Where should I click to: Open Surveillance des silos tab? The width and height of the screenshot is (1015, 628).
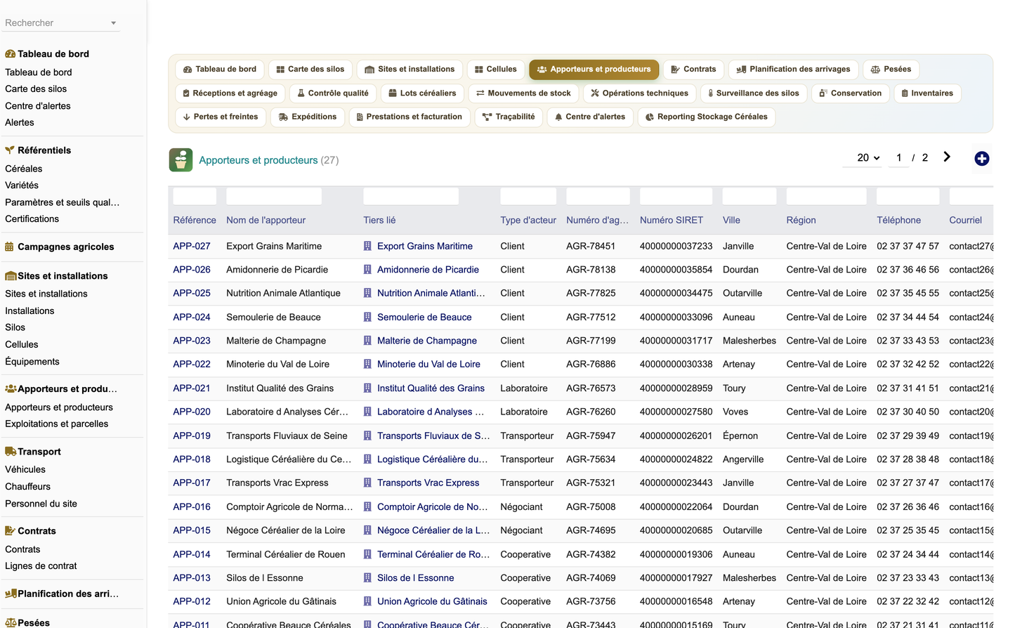click(x=754, y=93)
